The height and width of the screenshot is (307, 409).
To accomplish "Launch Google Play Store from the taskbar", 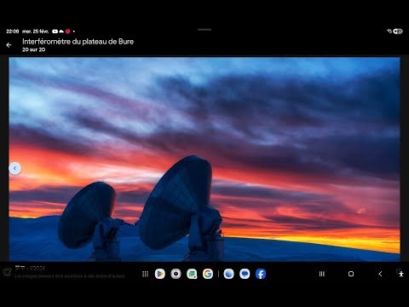I will (x=160, y=274).
